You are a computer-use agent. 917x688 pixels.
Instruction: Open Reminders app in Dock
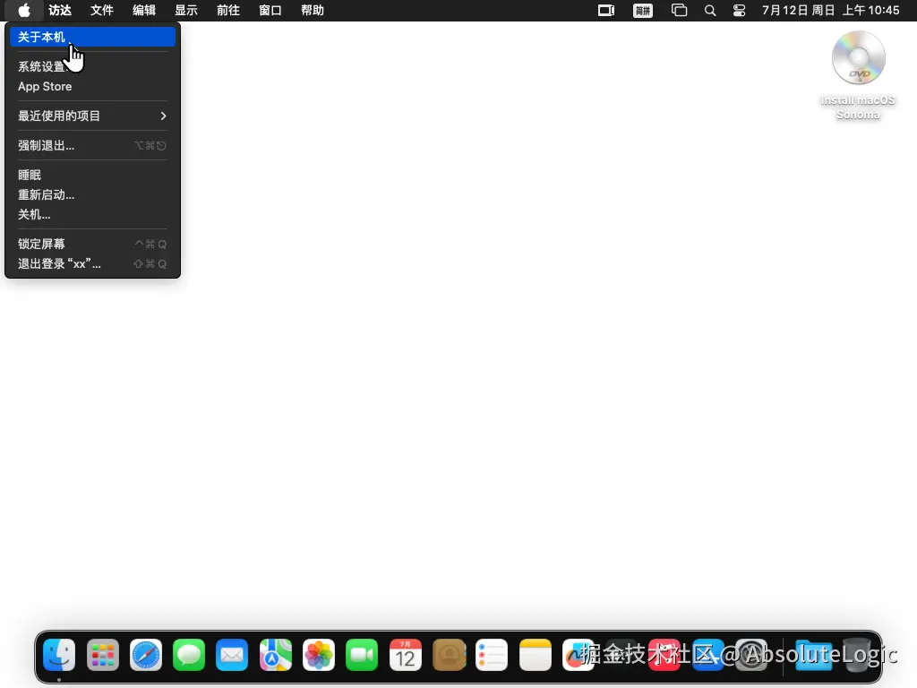[492, 655]
